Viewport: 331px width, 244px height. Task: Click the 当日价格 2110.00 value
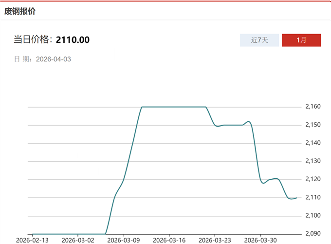[73, 40]
